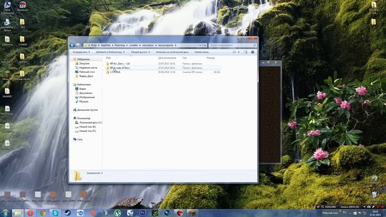This screenshot has width=386, height=217.
Task: Open the desktop computer icon in top-left corner
Action: tap(7, 7)
